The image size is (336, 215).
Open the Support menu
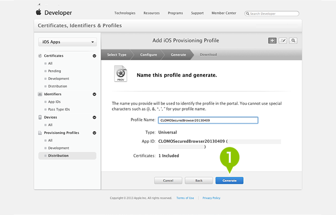click(197, 13)
